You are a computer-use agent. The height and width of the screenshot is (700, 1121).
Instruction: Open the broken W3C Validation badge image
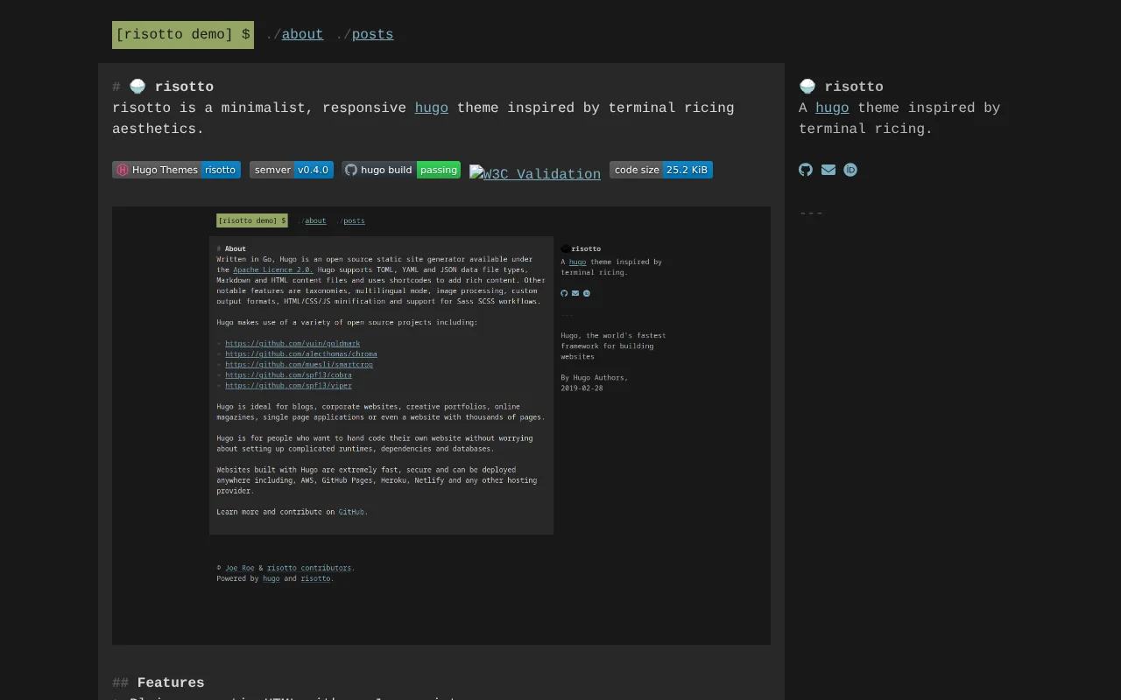535,173
